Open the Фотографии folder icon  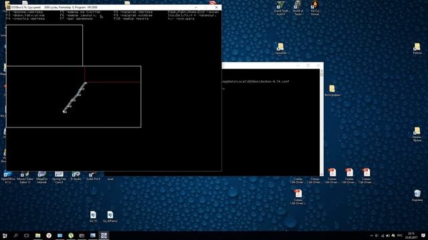(x=332, y=91)
